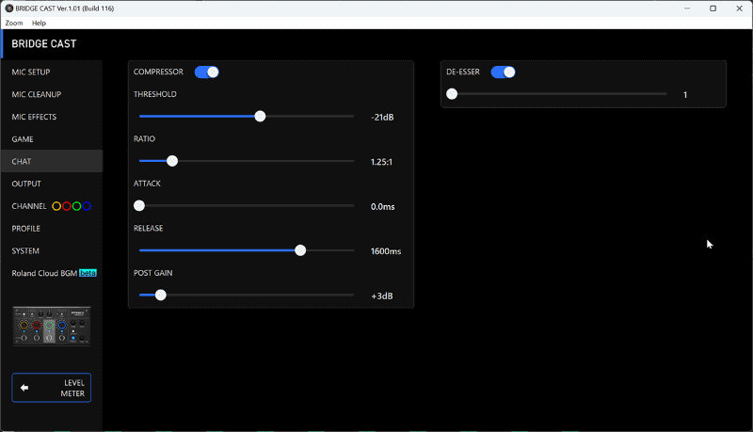Click the BRIDGE CAST header title

point(44,43)
